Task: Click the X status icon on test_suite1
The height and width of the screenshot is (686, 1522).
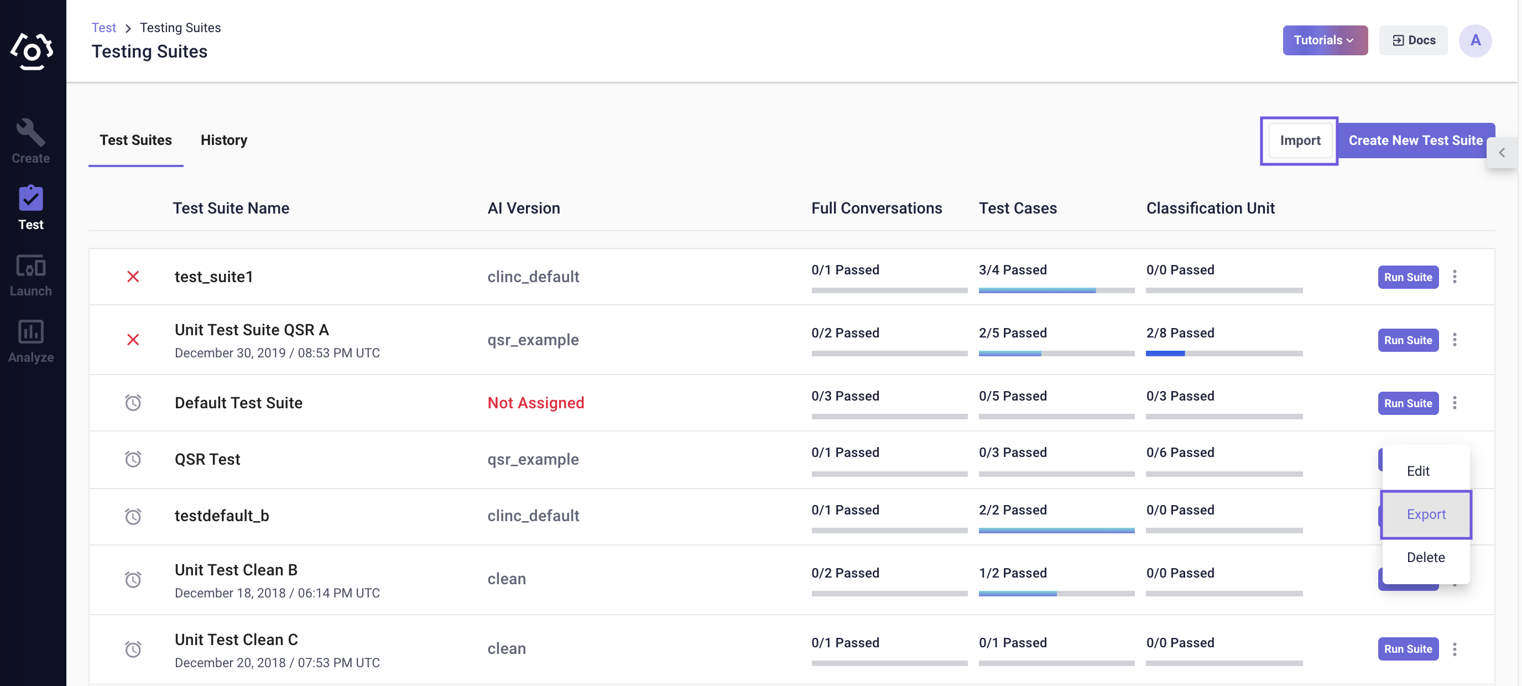Action: pyautogui.click(x=133, y=276)
